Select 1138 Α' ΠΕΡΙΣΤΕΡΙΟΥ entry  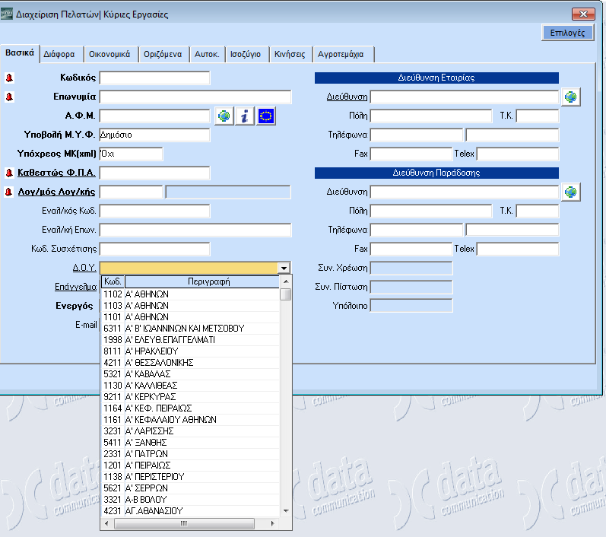(190, 477)
